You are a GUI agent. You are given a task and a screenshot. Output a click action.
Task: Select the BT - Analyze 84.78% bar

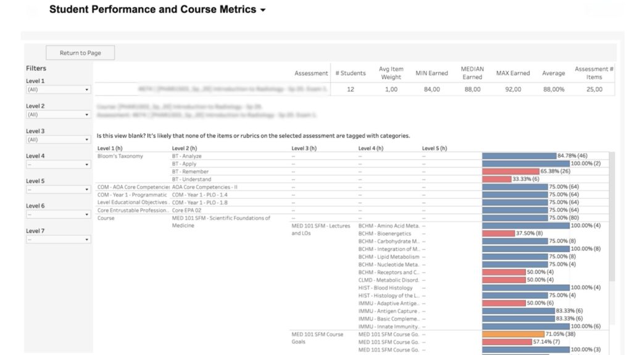(519, 156)
